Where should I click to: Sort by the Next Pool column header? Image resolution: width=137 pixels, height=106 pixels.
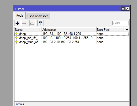pyautogui.click(x=110, y=30)
